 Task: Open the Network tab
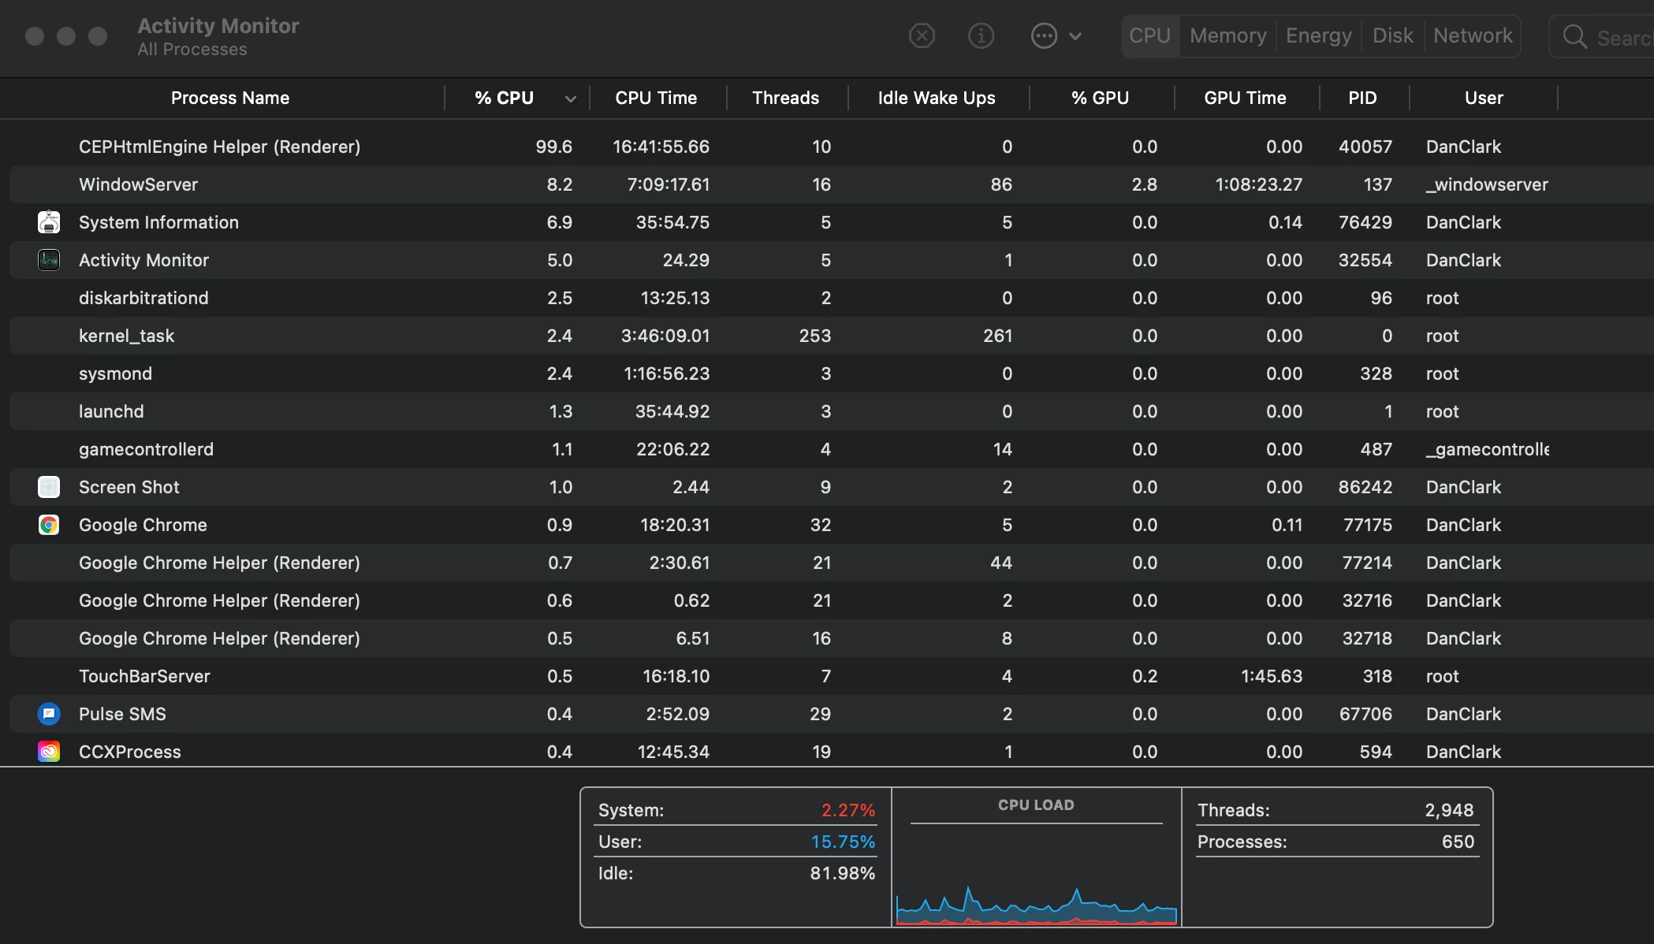1472,35
